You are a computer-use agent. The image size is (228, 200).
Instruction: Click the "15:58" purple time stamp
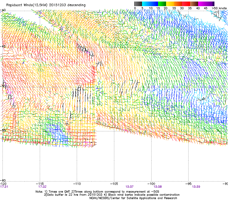(158, 187)
